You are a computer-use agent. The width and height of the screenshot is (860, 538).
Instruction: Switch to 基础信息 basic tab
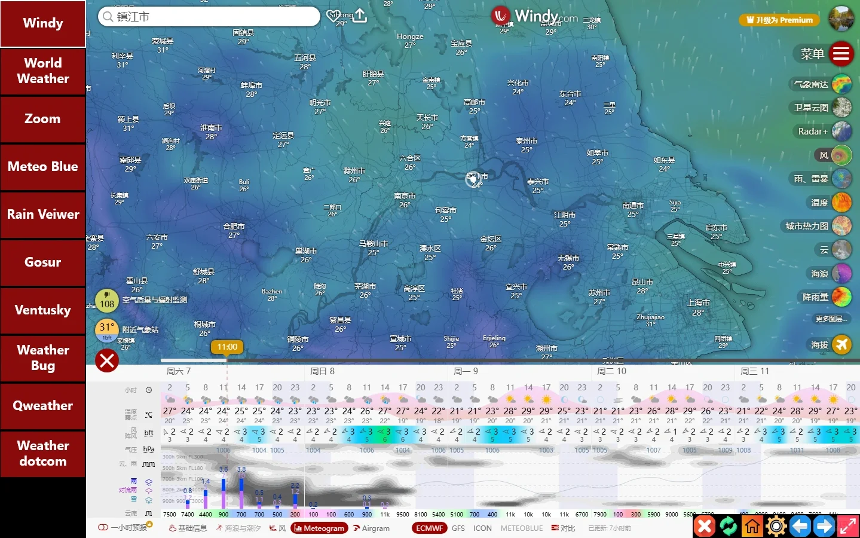[x=188, y=528]
